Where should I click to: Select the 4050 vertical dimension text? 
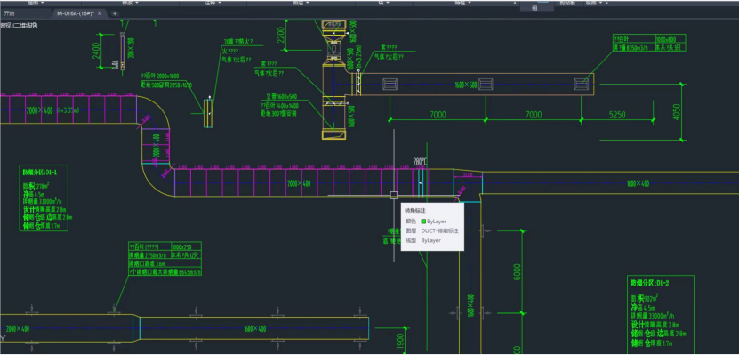click(x=677, y=112)
